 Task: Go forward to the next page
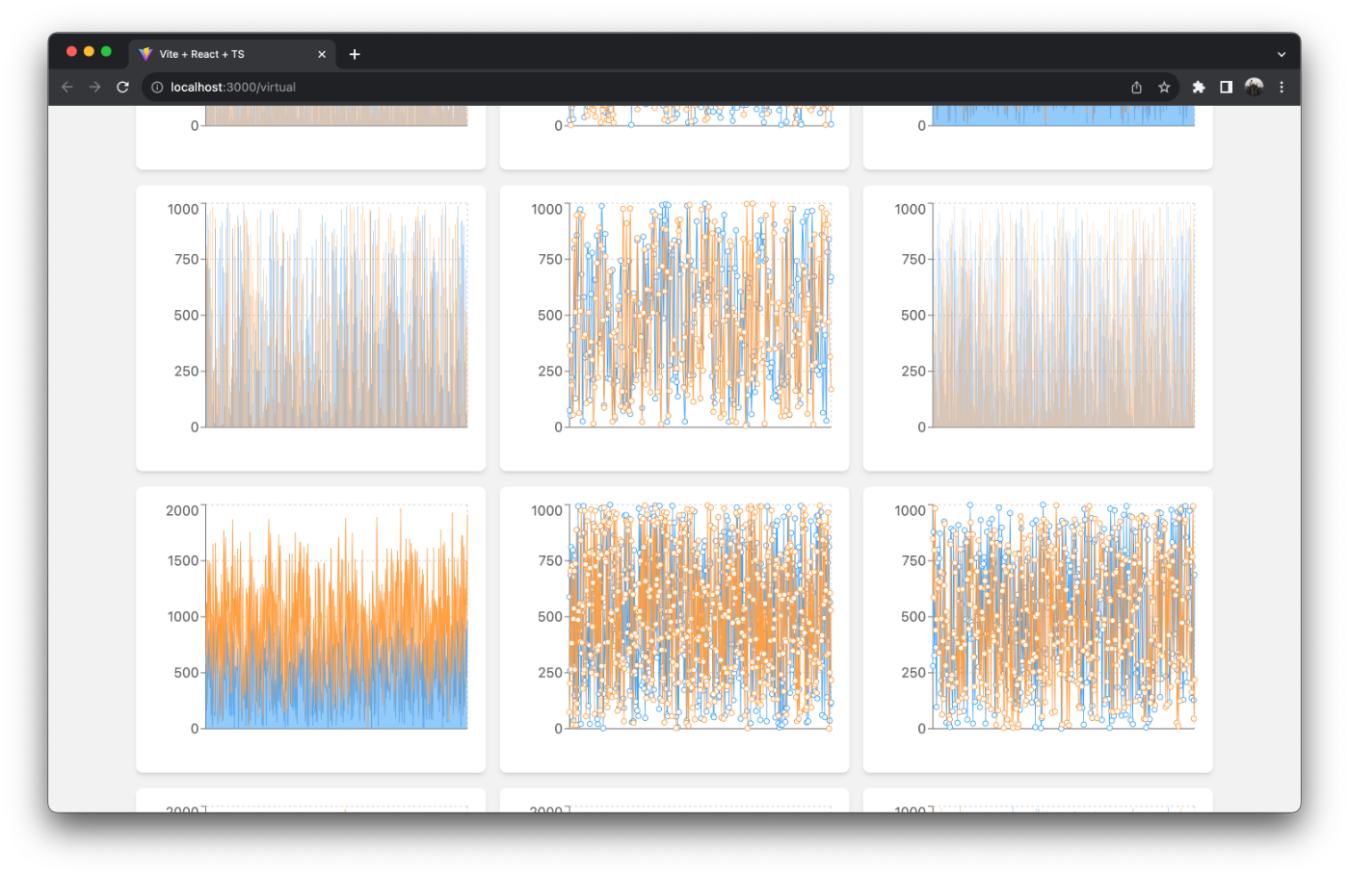94,87
